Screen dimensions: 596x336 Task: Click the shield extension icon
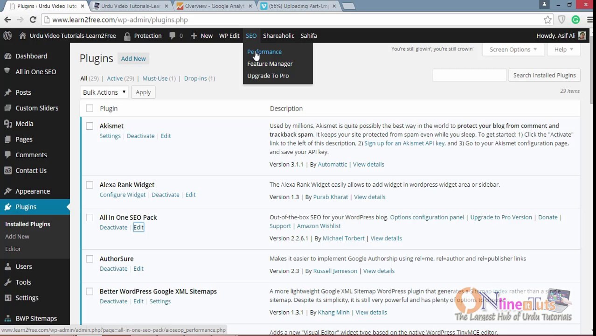(562, 20)
